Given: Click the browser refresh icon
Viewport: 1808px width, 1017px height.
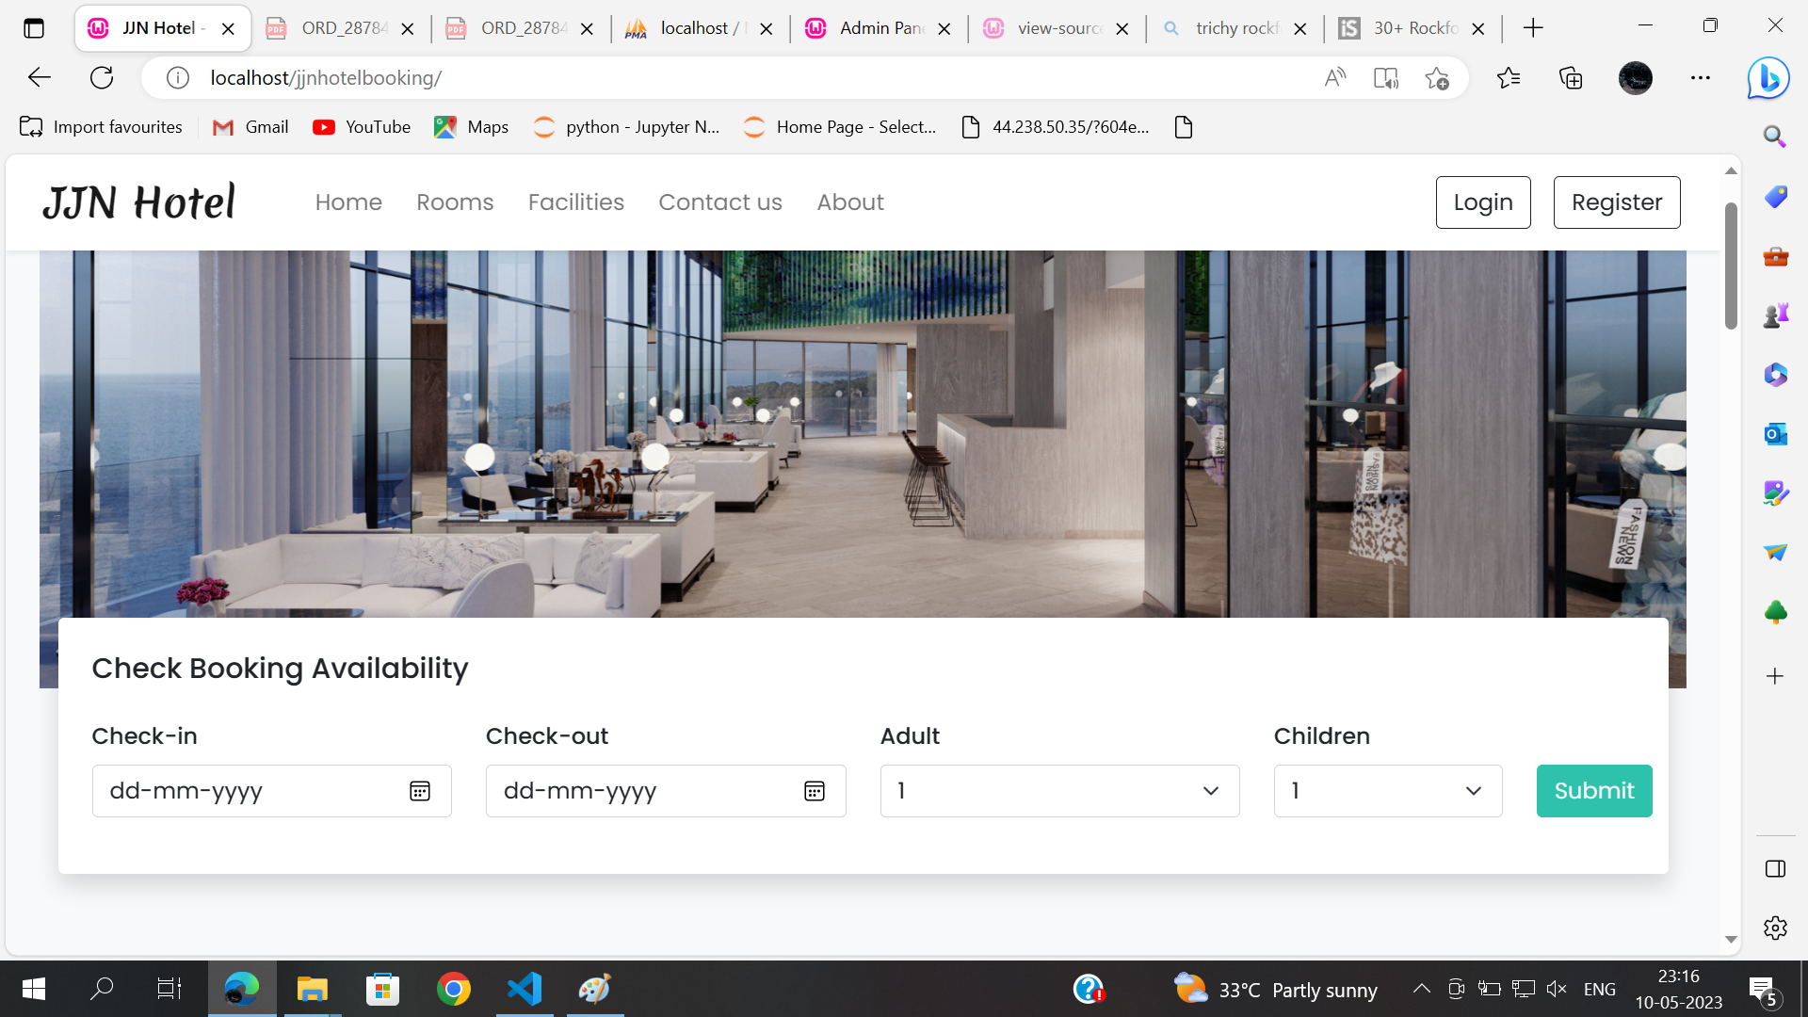Looking at the screenshot, I should (102, 78).
